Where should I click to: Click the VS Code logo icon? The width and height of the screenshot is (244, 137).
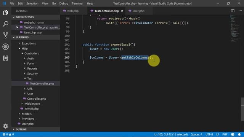click(x=4, y=3)
